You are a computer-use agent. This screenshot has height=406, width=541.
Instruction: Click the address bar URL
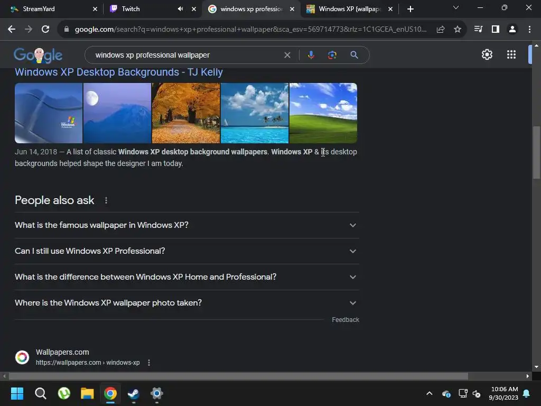250,30
